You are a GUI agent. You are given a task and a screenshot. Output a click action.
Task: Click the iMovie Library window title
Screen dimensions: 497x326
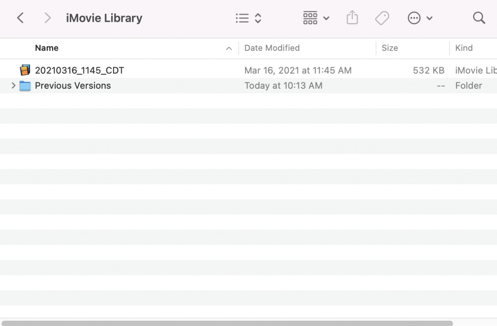click(x=104, y=18)
